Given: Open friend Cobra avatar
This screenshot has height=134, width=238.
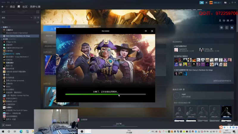Looking at the screenshot, I should (201, 50).
